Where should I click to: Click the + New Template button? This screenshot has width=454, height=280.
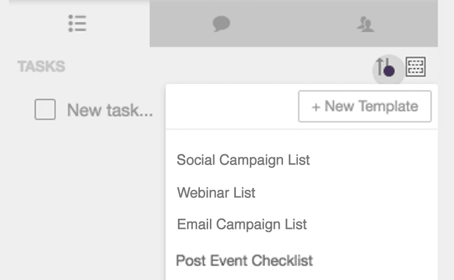coord(364,106)
